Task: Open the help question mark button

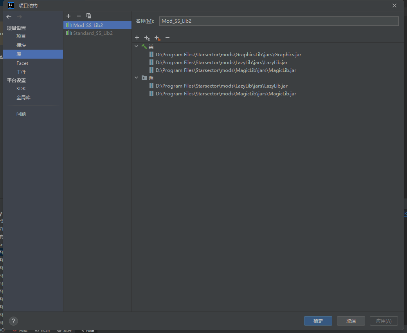Action: (13, 321)
